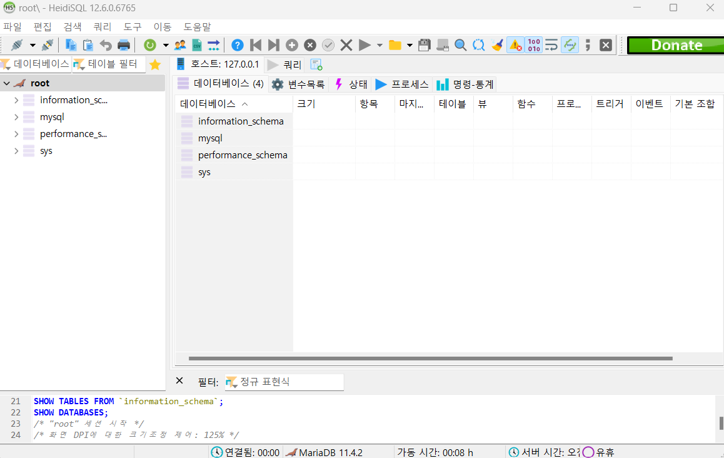Switch to the 프로세스 tab

[402, 84]
